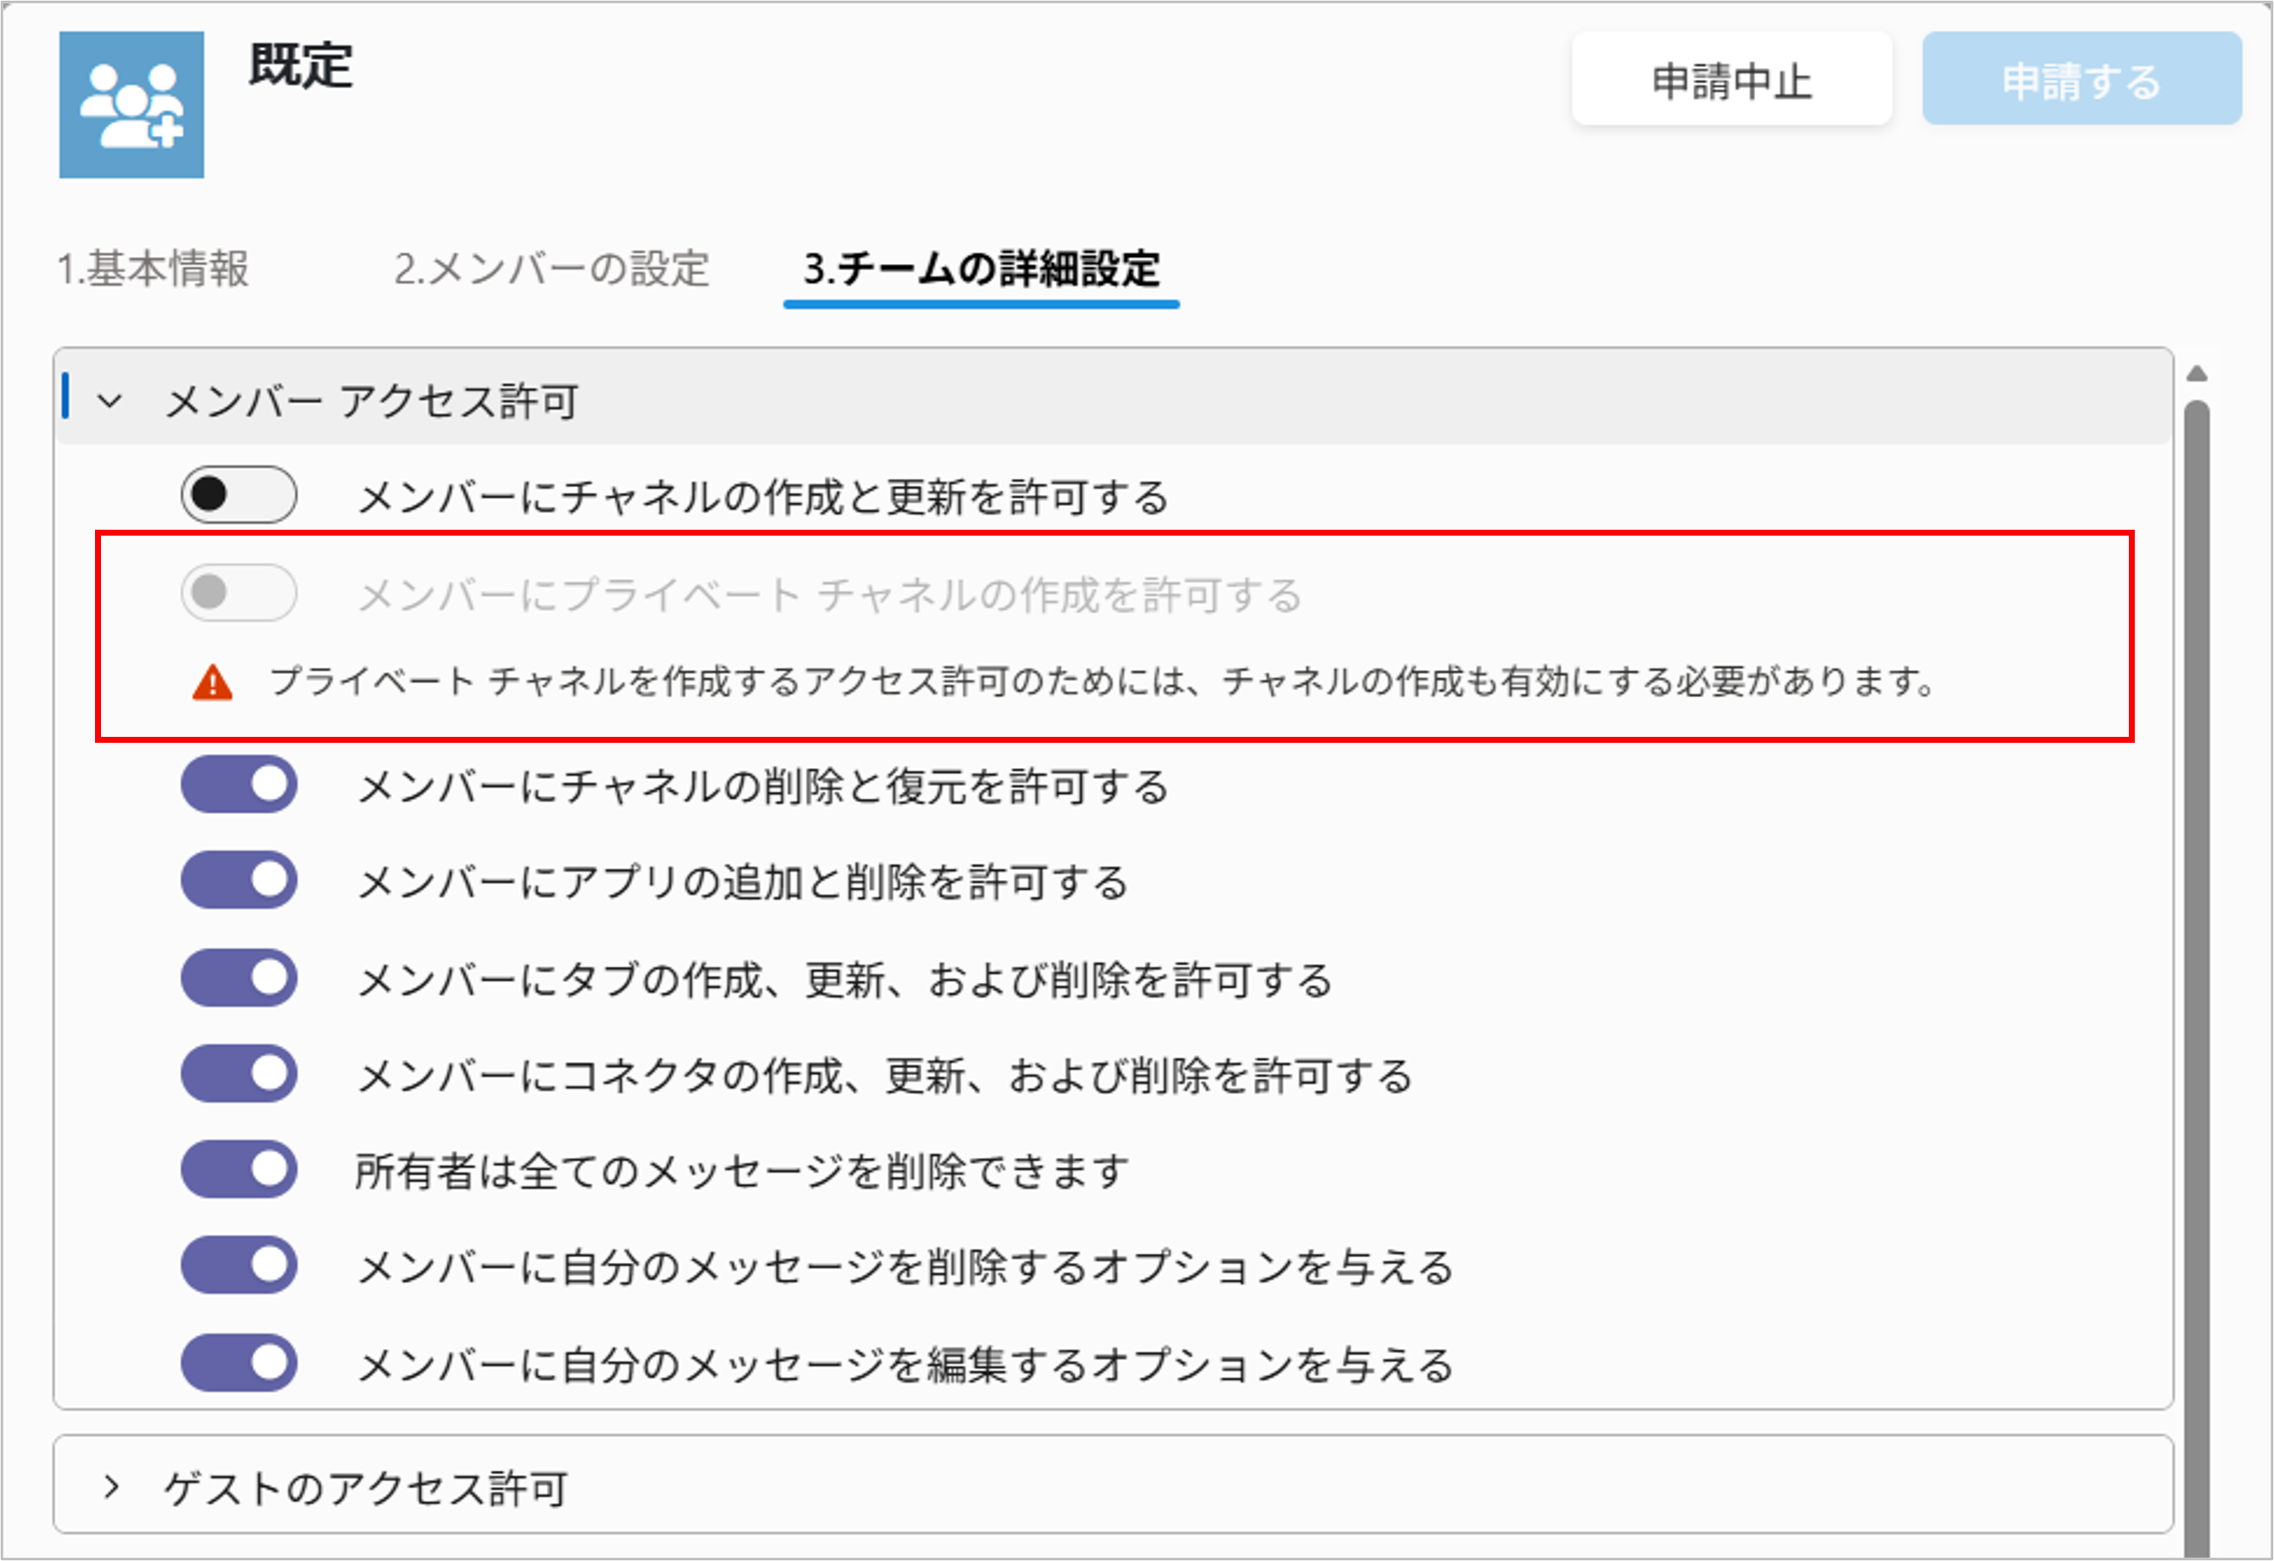
Task: Turn off 所有者は全てのメッセージを削除 toggle
Action: coord(239,1169)
